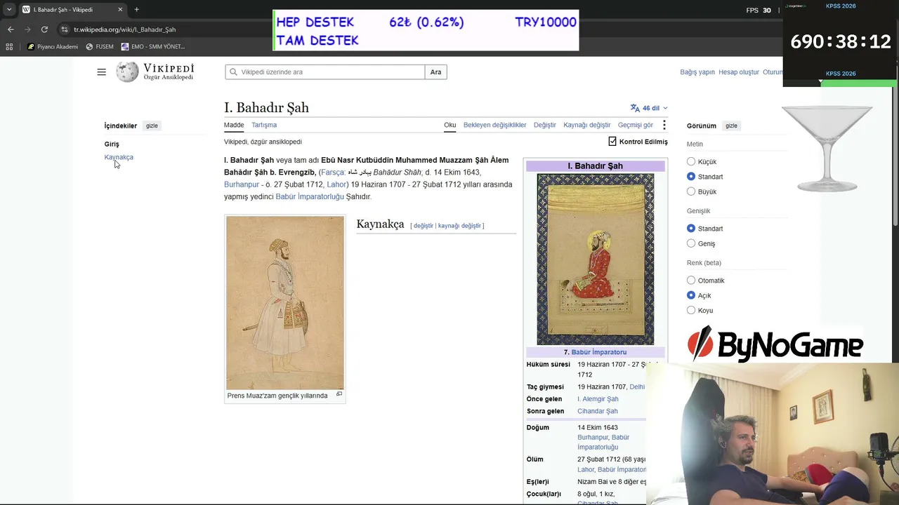Select Koyu dark color mode radio button

(691, 310)
